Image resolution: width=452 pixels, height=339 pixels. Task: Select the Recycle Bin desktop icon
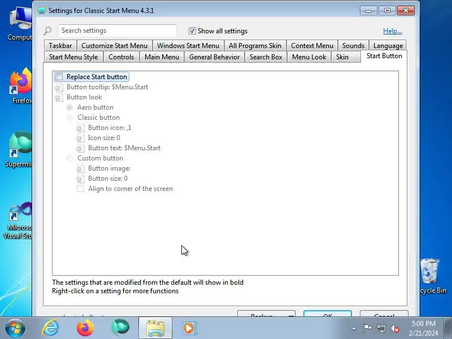(x=432, y=276)
